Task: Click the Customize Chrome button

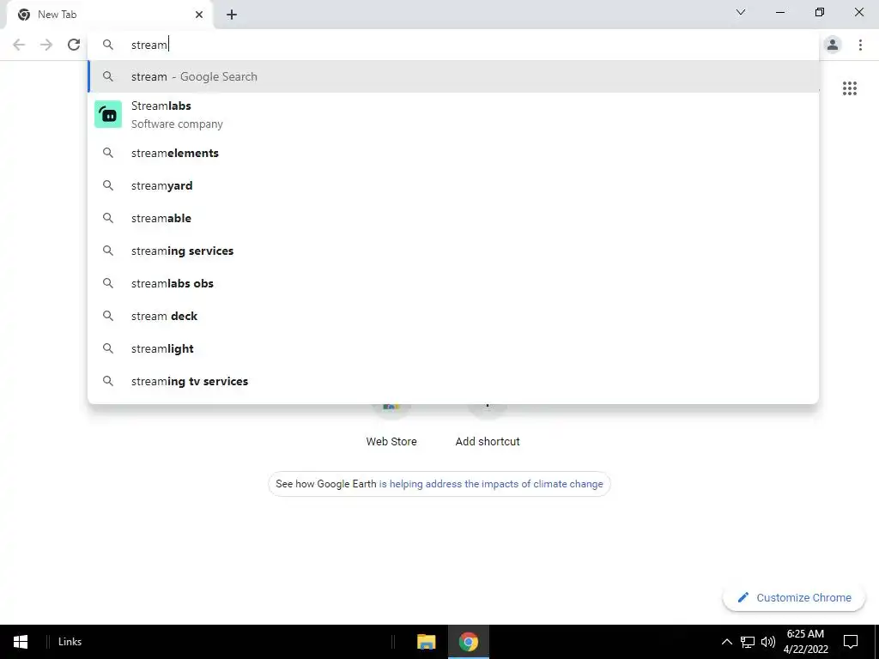Action: [794, 597]
